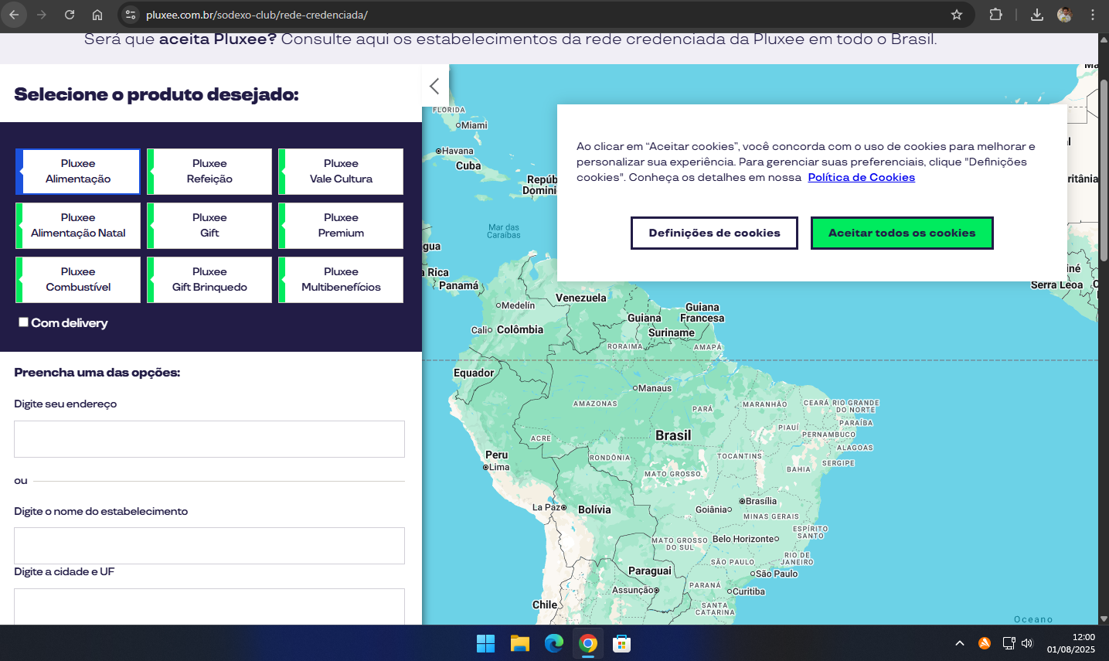Enable the Com delivery checkbox
This screenshot has width=1109, height=661.
(23, 322)
